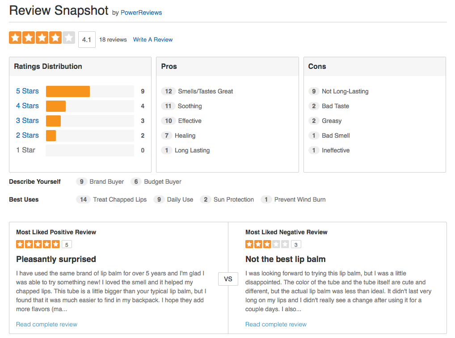The height and width of the screenshot is (338, 455).
Task: Click the Budget Buyer count badge
Action: click(136, 182)
